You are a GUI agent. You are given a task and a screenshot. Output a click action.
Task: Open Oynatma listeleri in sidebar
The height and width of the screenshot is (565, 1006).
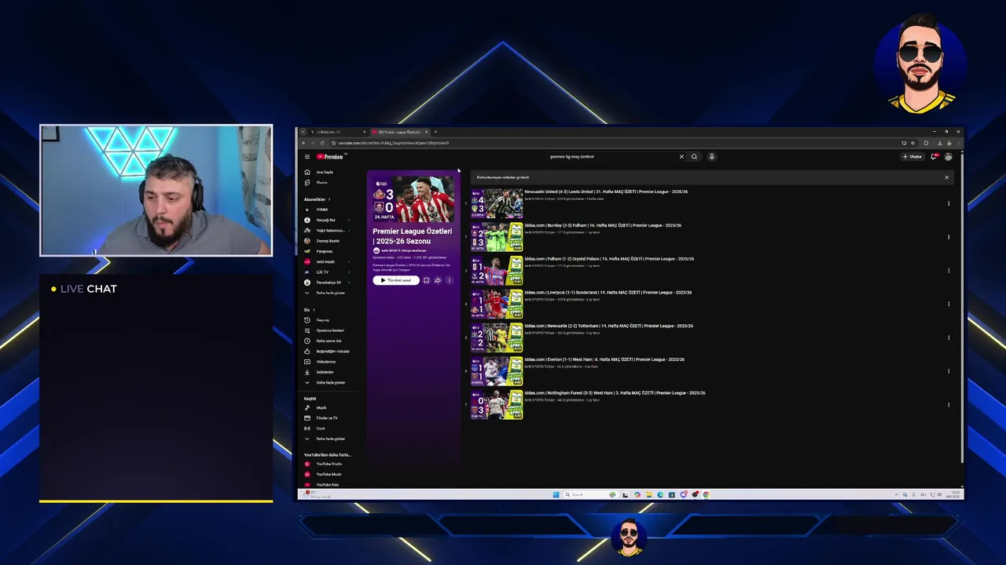(x=325, y=330)
